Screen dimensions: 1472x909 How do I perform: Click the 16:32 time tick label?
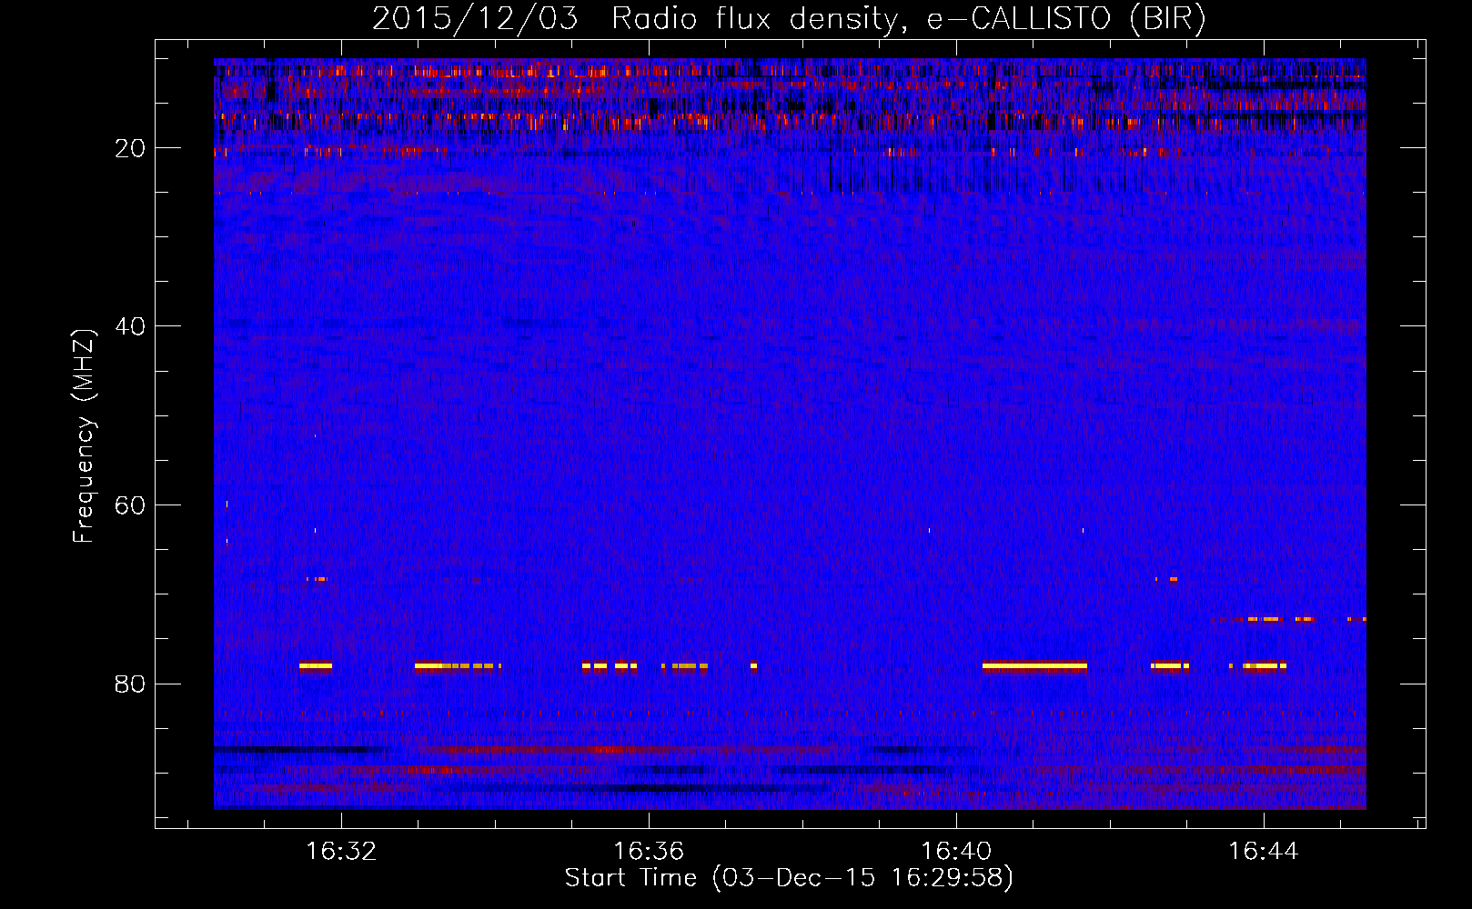point(341,852)
